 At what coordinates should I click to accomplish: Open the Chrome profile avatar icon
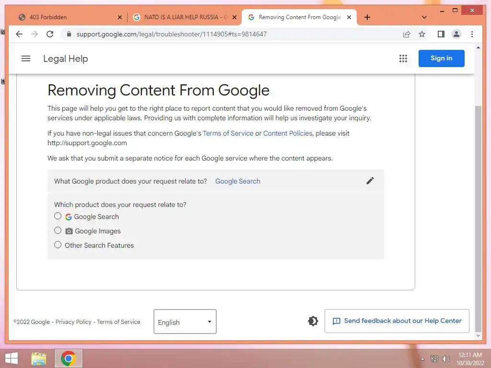point(456,34)
